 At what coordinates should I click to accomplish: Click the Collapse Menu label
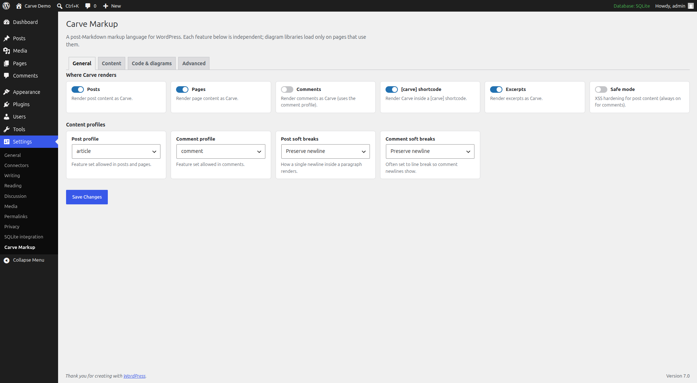point(29,260)
